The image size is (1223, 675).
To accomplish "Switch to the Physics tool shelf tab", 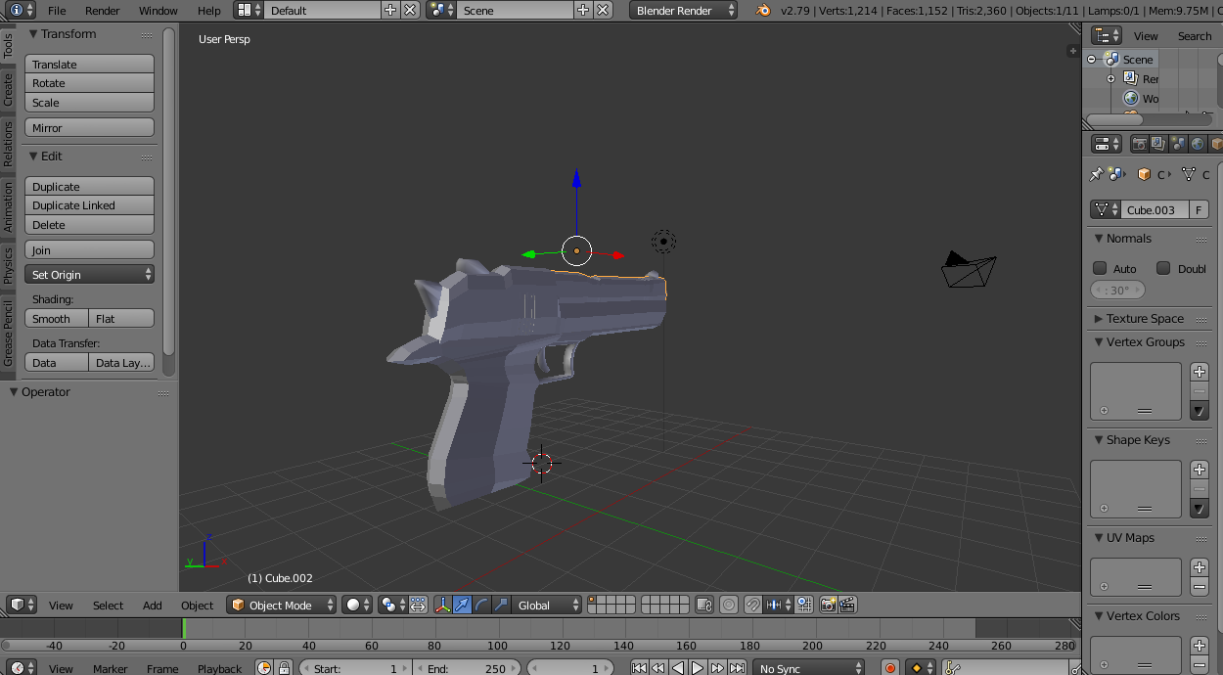I will 8,265.
